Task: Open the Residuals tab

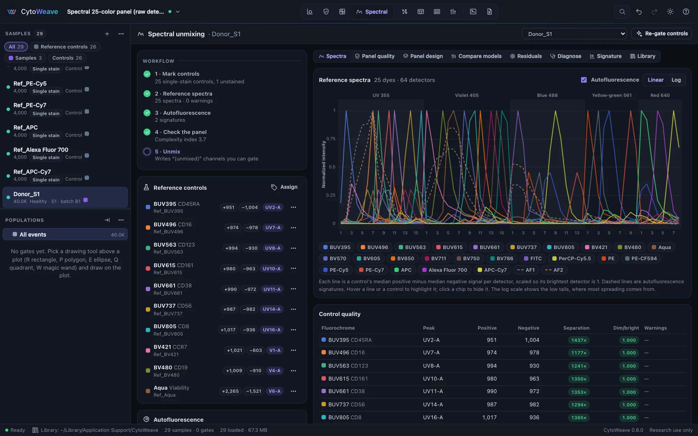Action: click(x=526, y=56)
